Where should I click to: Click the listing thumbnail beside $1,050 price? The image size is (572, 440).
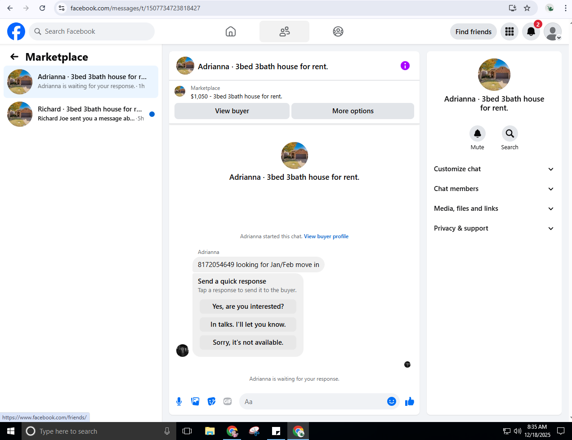[x=180, y=92]
